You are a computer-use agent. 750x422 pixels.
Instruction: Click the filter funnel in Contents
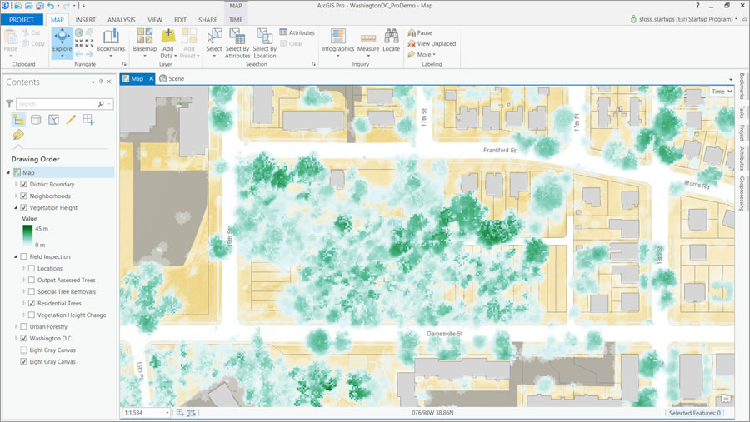click(9, 104)
